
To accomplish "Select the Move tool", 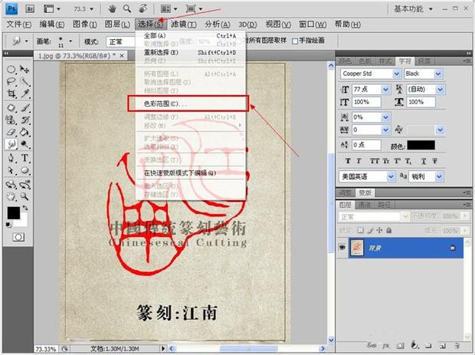I will pos(25,70).
